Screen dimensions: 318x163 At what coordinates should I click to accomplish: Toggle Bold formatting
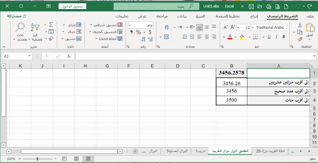284,37
